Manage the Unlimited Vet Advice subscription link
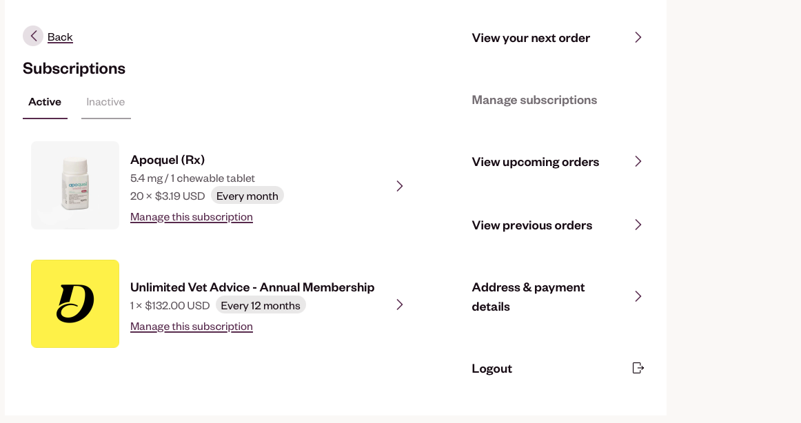Viewport: 801px width, 423px height. (x=192, y=327)
